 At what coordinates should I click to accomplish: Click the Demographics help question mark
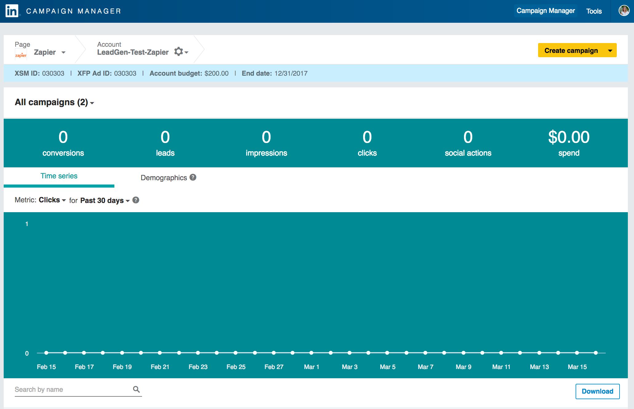(193, 177)
